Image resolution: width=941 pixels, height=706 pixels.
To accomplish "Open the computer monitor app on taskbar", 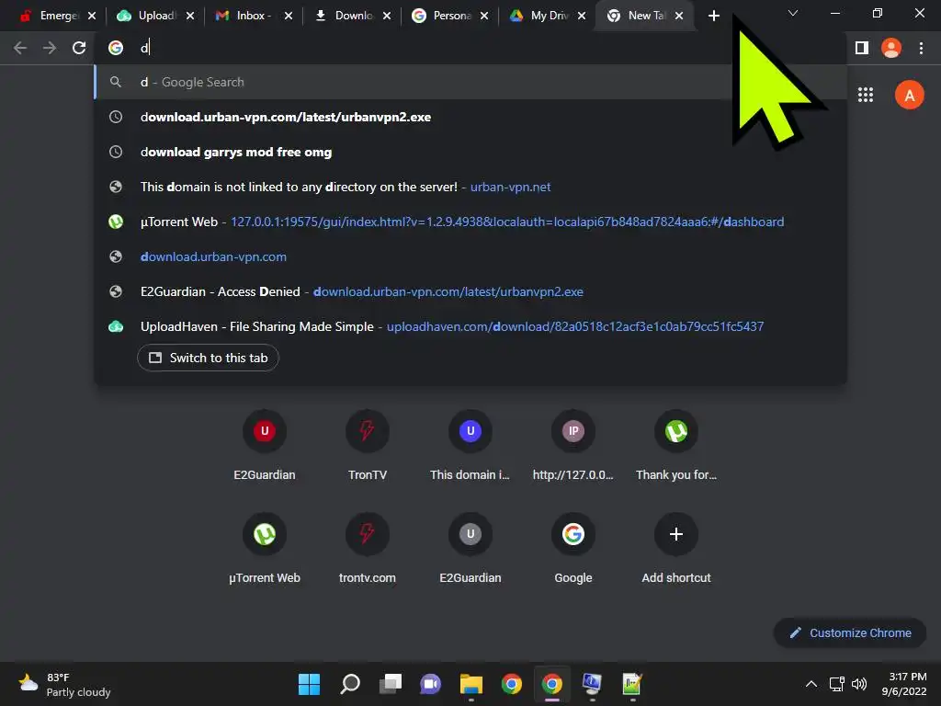I will click(593, 684).
